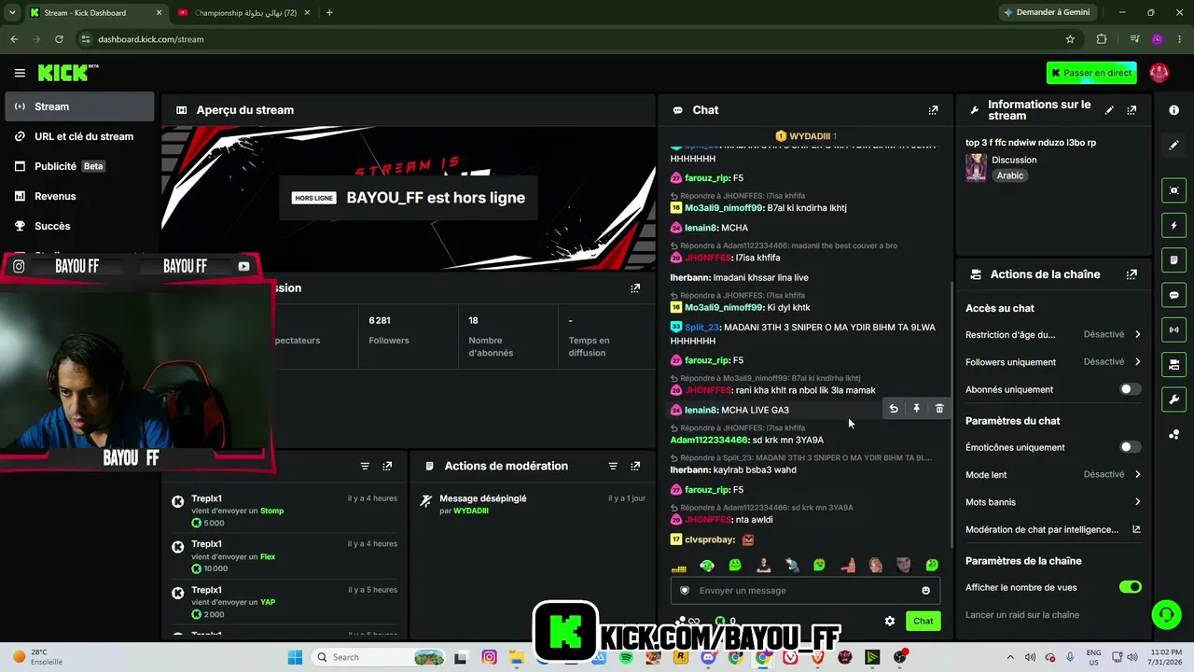
Task: Go to URL et clé du stream
Action: tap(79, 136)
